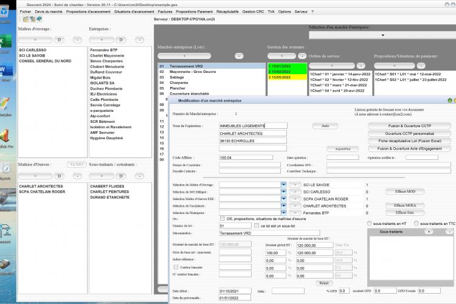Check 'ce lot est un sous-lot'

coord(257,226)
